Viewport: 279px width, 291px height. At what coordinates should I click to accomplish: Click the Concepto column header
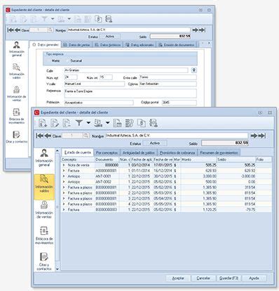pos(78,160)
